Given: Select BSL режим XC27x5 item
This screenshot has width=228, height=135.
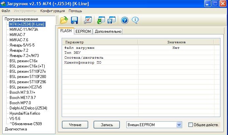Looking at the screenshot, I should (26, 87).
